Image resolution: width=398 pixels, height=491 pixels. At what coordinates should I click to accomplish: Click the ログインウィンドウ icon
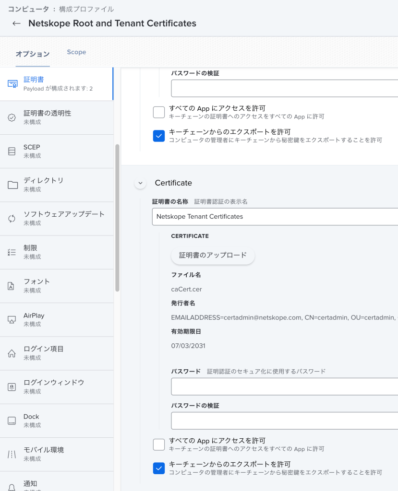click(x=12, y=387)
